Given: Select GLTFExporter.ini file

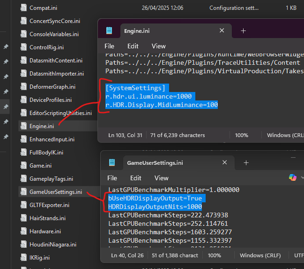Looking at the screenshot, I should (50, 205).
